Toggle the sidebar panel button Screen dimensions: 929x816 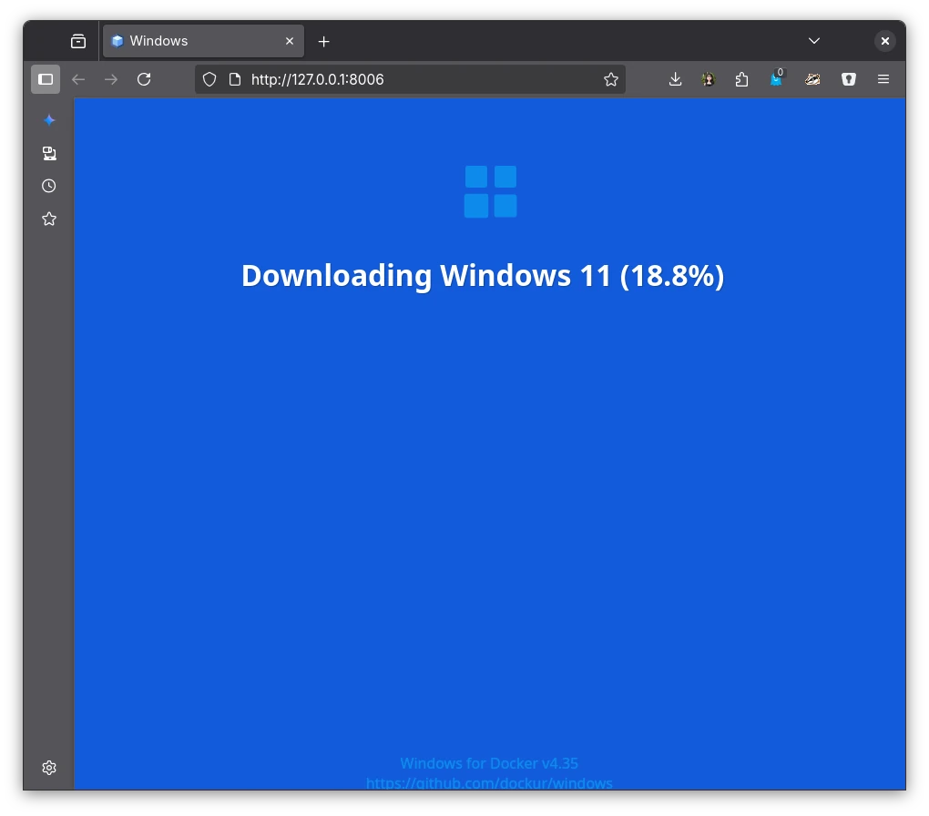46,79
